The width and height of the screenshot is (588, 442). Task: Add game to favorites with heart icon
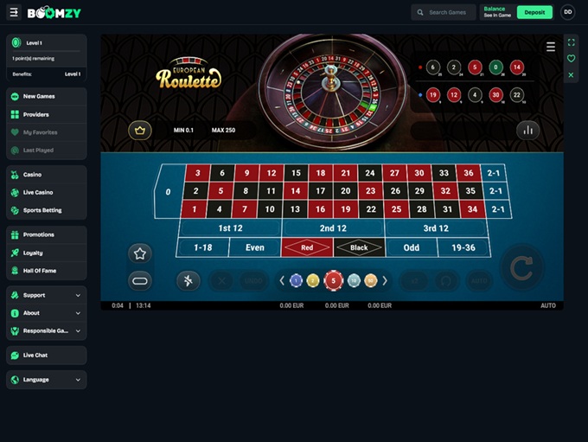[571, 59]
